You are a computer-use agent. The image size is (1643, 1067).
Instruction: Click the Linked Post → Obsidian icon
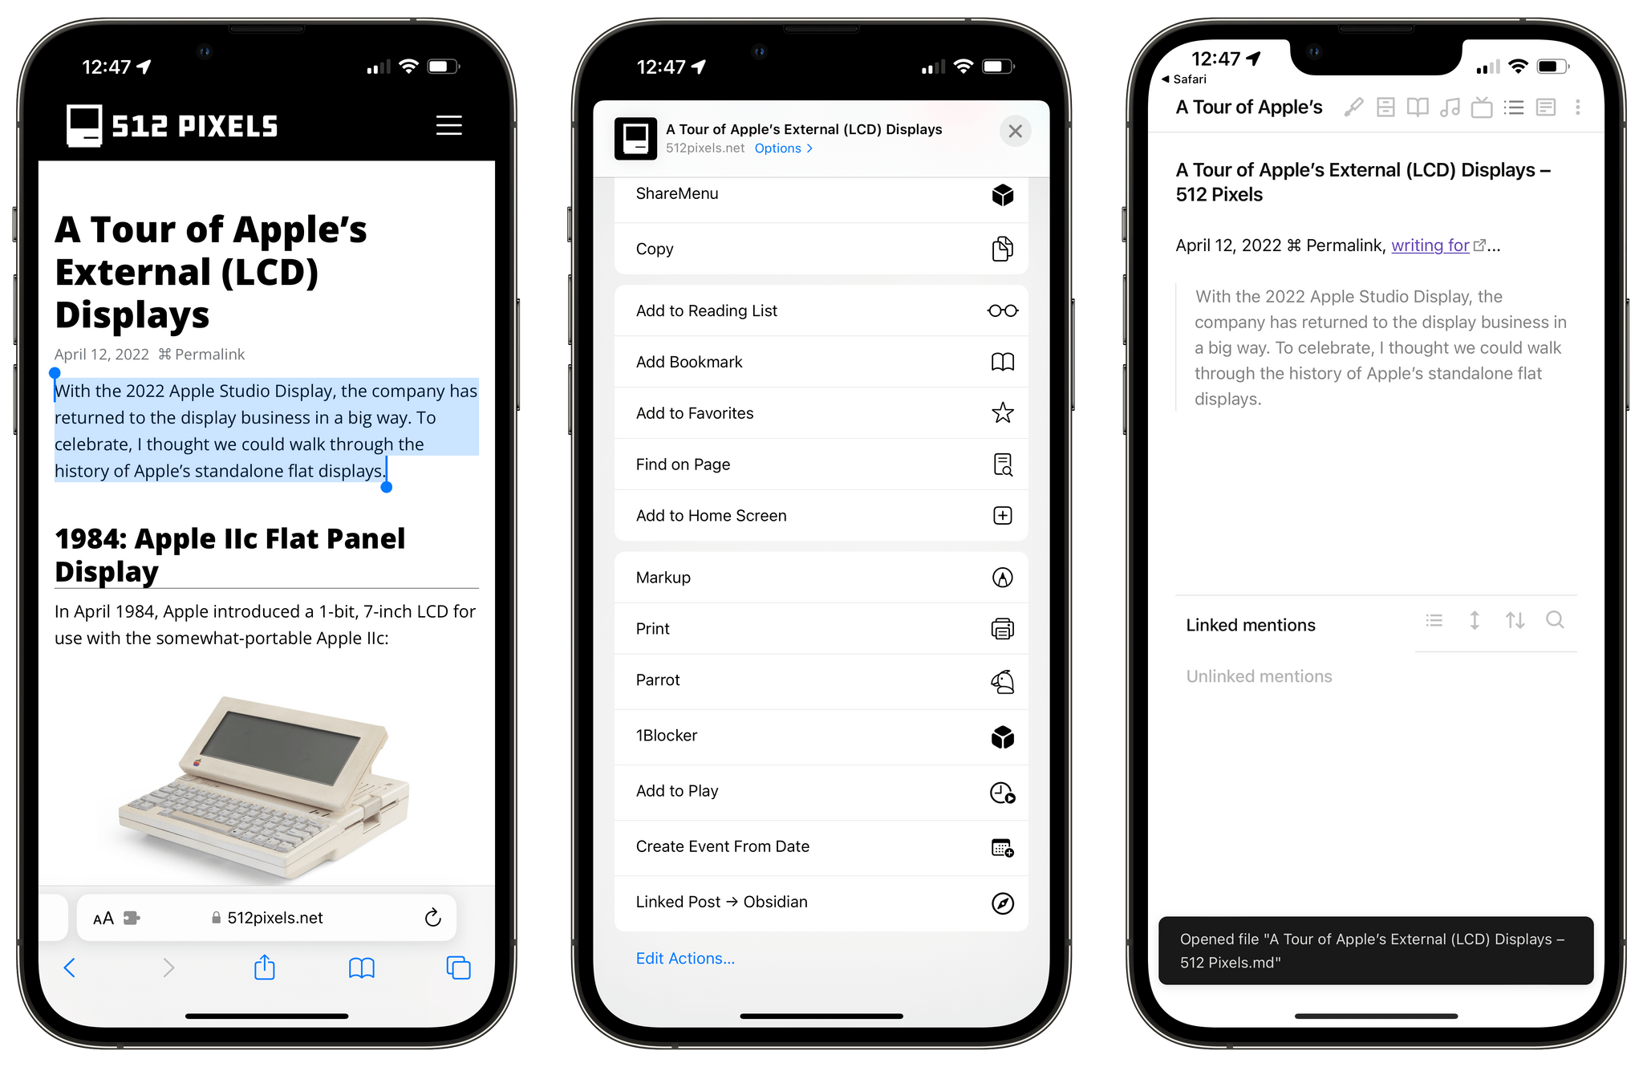[1002, 902]
